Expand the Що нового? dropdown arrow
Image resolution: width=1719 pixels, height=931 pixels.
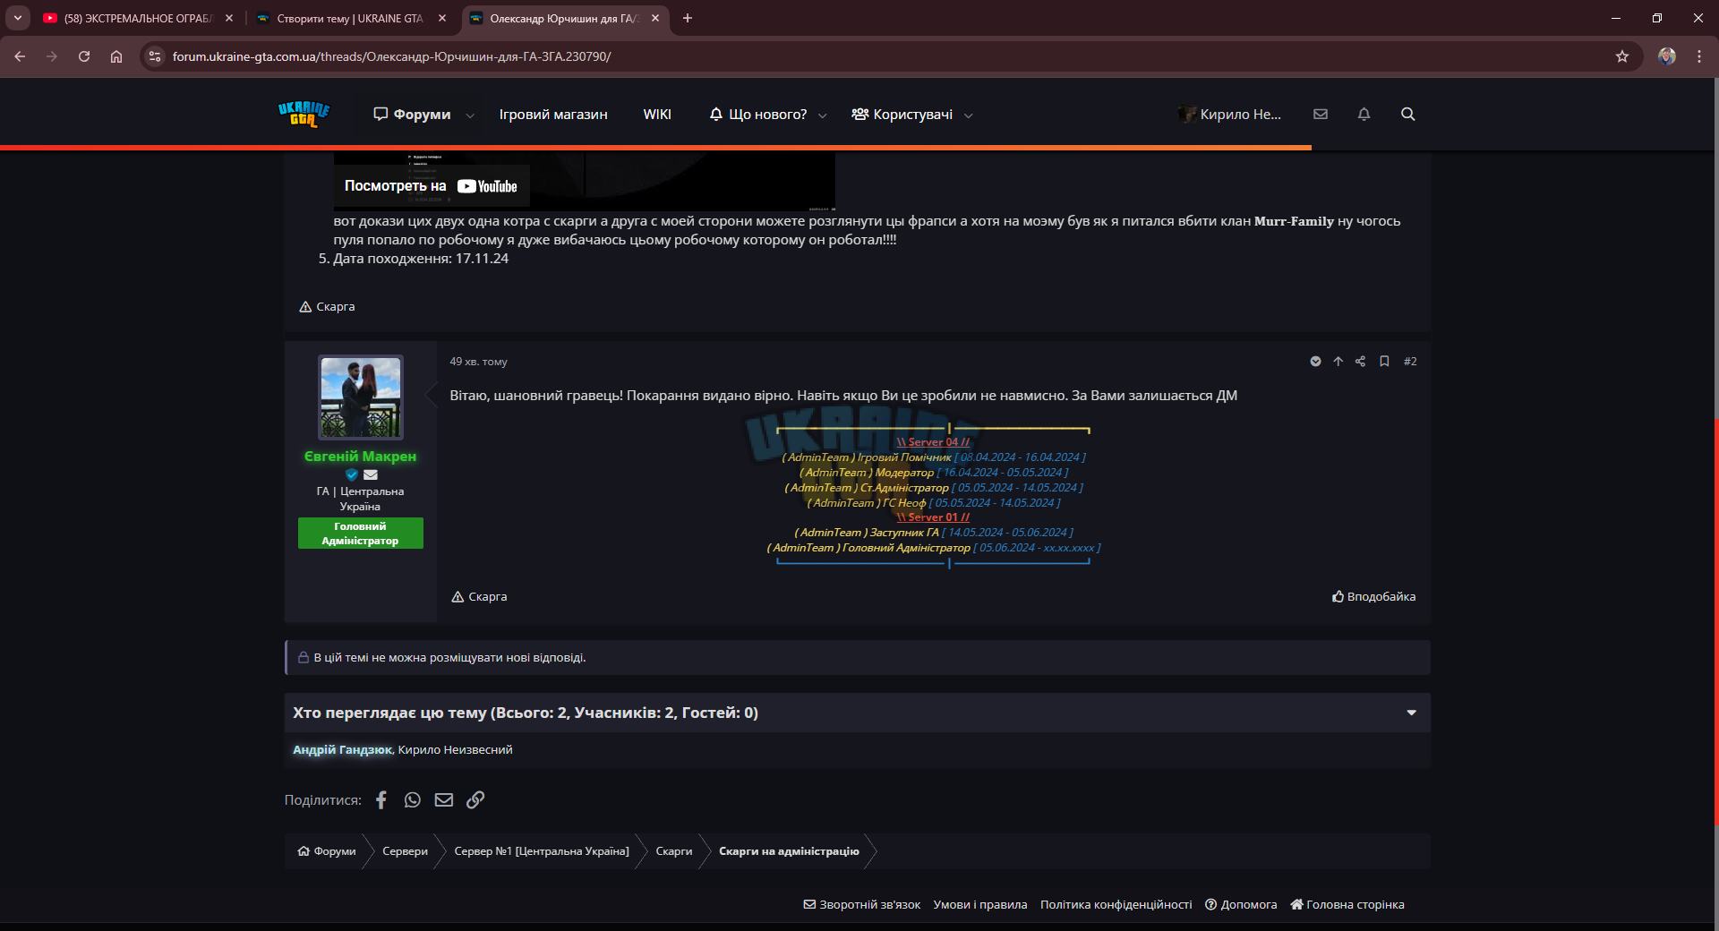(x=823, y=115)
